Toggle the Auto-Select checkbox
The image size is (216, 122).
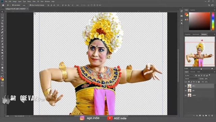[x=13, y=5]
